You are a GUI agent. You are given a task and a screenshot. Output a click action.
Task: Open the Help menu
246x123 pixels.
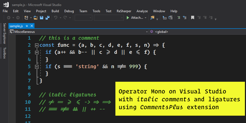[174, 11]
